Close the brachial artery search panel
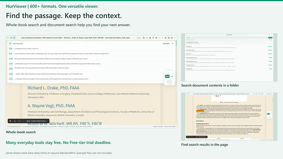This screenshot has height=159, width=283. point(173,43)
